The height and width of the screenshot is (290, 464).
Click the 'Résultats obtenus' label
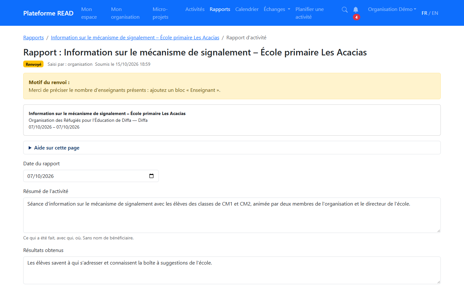pos(43,250)
